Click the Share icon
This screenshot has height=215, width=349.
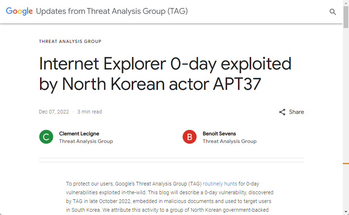tap(282, 112)
